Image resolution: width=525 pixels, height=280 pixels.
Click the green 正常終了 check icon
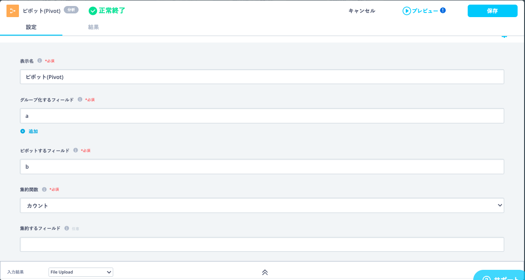coord(93,11)
